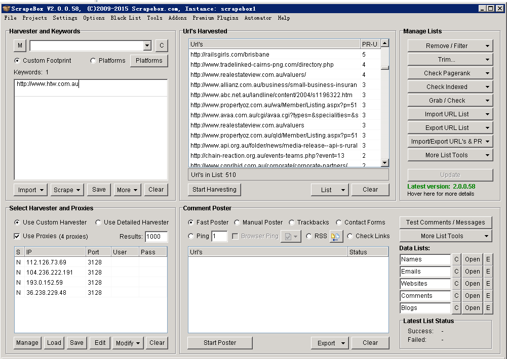Click the URL list scrollbar thumb

[x=384, y=67]
